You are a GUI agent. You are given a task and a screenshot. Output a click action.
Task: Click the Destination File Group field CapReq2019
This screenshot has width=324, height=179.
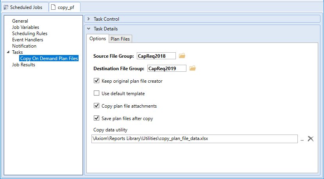[167, 68]
